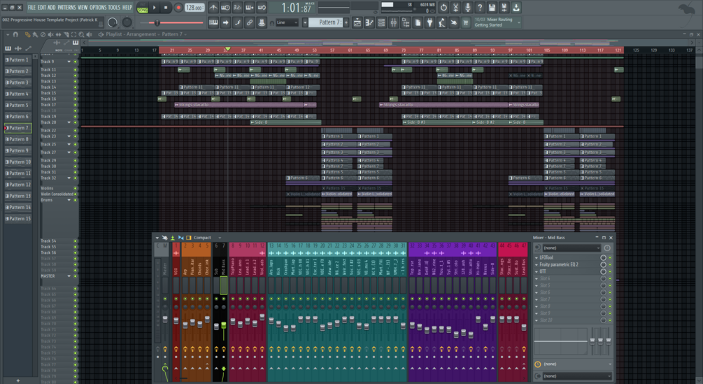The width and height of the screenshot is (703, 384).
Task: Open the VIEW menu
Action: click(83, 7)
